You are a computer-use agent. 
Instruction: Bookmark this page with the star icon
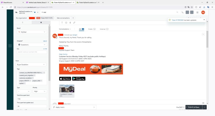pyautogui.click(x=192, y=7)
